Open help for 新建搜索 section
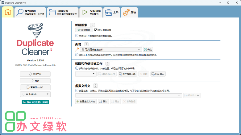Screen dimensions: 241x135 coord(92,25)
